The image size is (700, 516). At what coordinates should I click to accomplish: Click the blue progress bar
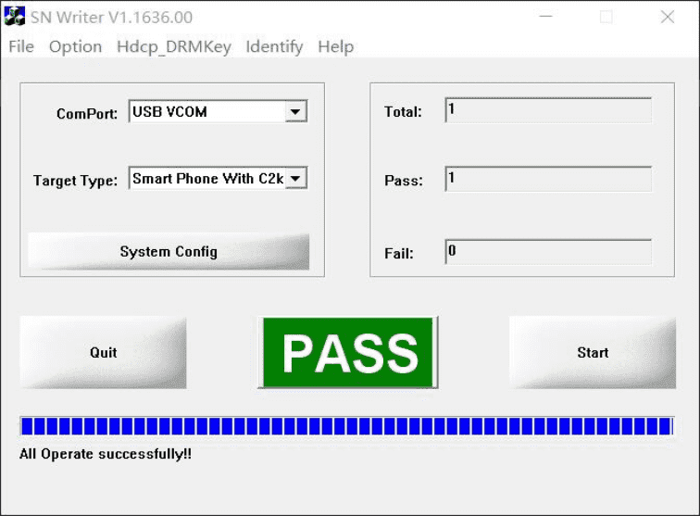[x=347, y=426]
